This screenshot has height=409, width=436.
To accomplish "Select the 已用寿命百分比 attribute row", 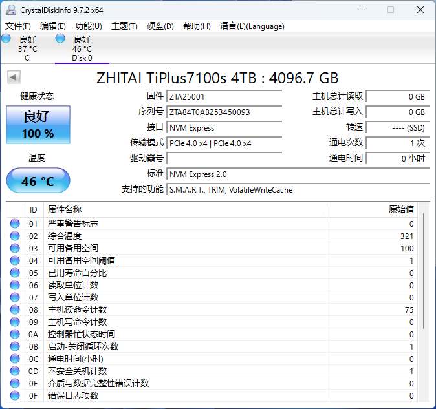I will (212, 273).
